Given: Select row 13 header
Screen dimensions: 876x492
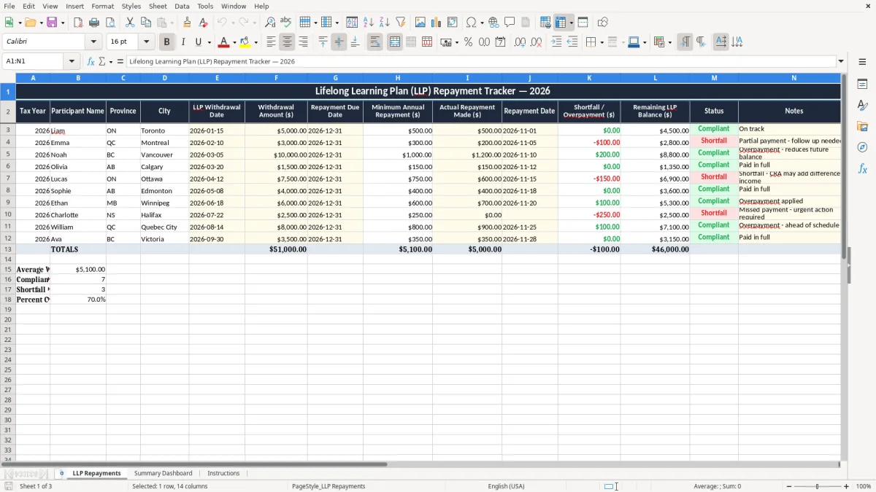Looking at the screenshot, I should (8, 249).
